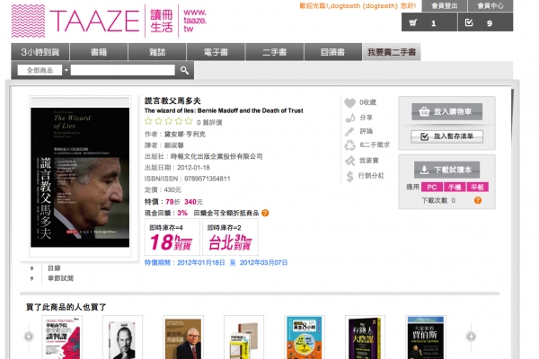539x359 pixels.
Task: Click the translator link 顧淑馨
Action: (174, 145)
